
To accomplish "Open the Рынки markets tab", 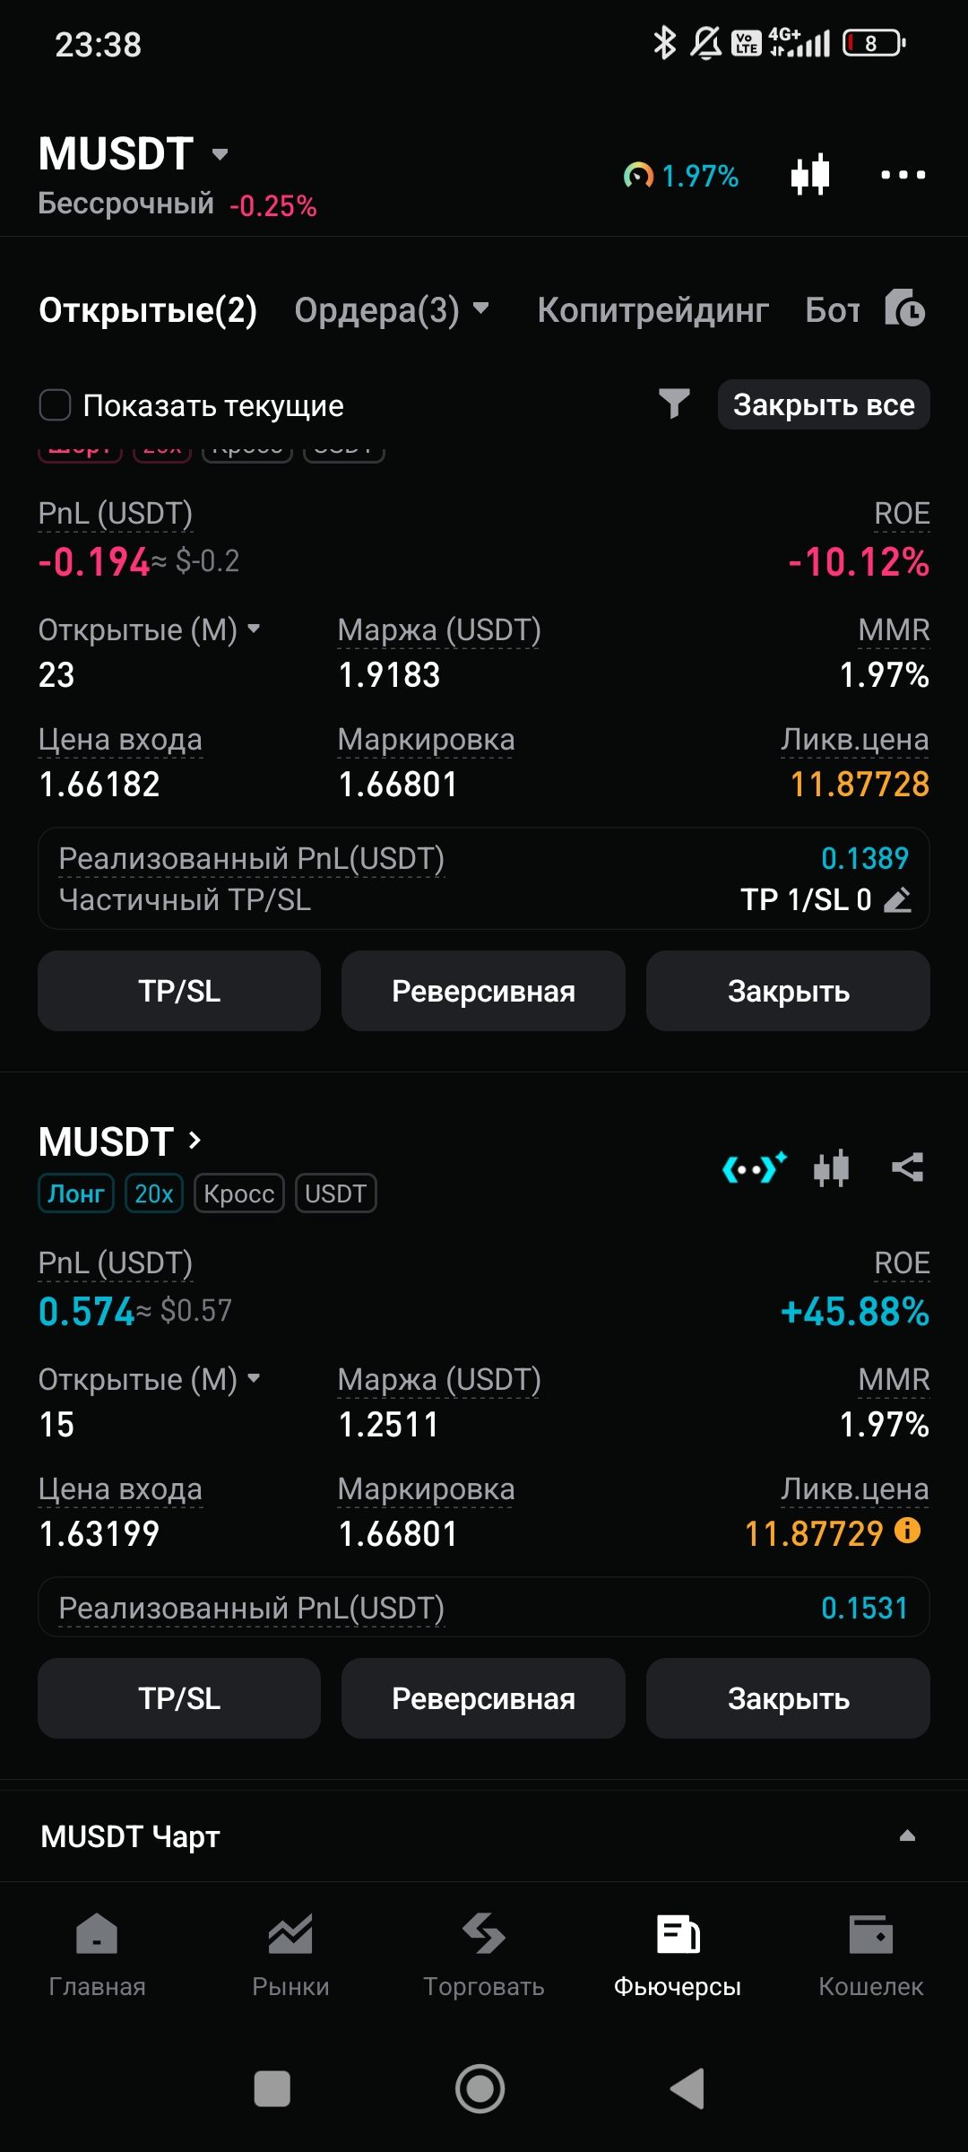I will [290, 1955].
